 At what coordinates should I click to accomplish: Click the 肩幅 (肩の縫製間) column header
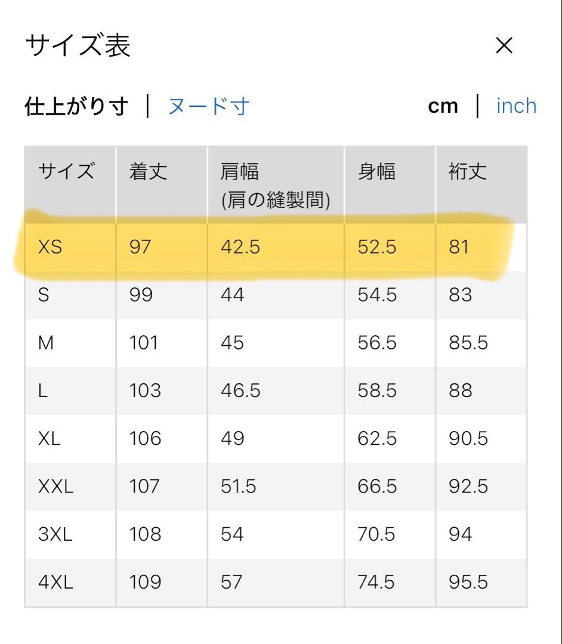(x=274, y=186)
